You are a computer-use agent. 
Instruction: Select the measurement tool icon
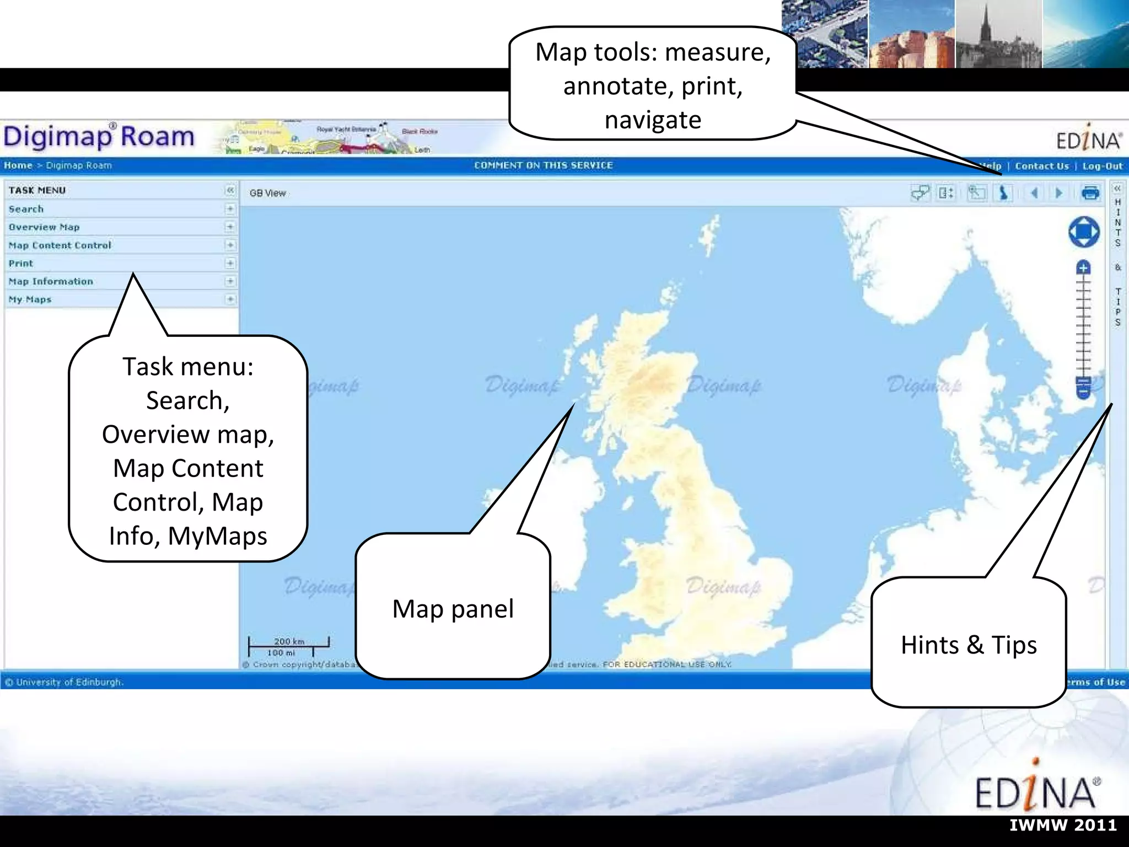click(x=946, y=193)
